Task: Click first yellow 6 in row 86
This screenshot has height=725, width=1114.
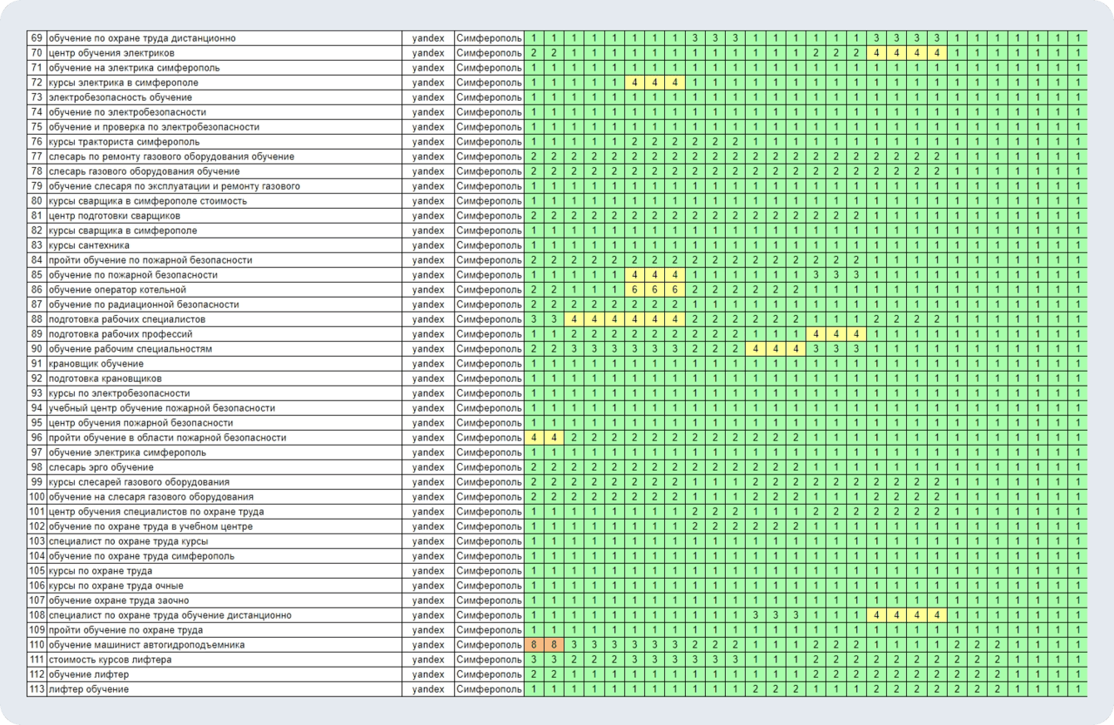Action: [633, 290]
